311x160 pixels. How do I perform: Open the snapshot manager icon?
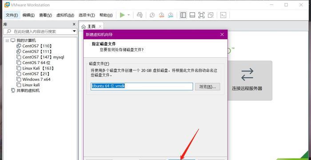point(171,15)
